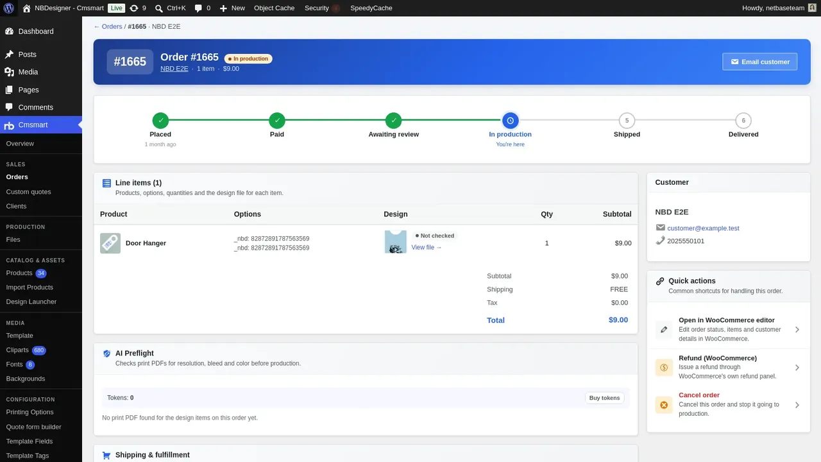Open the Ctrl+K search icon

click(158, 8)
